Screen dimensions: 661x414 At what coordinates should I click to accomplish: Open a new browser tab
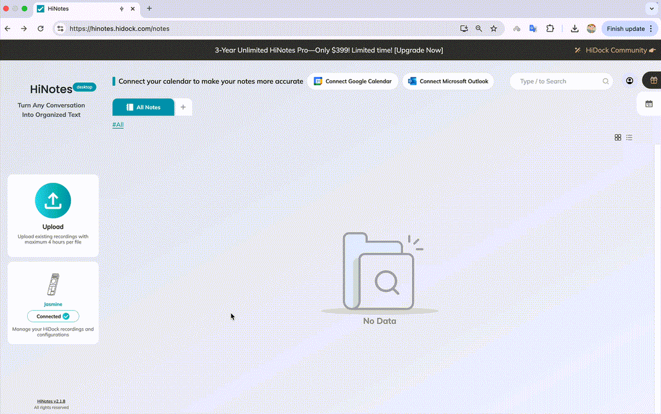click(149, 8)
